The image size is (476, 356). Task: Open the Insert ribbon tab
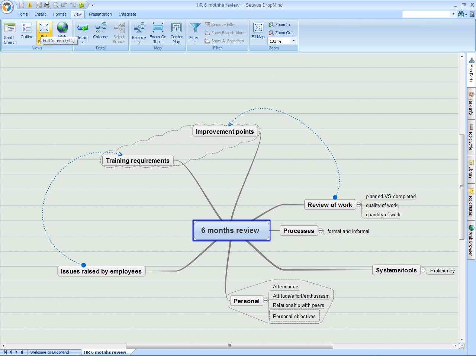point(41,14)
